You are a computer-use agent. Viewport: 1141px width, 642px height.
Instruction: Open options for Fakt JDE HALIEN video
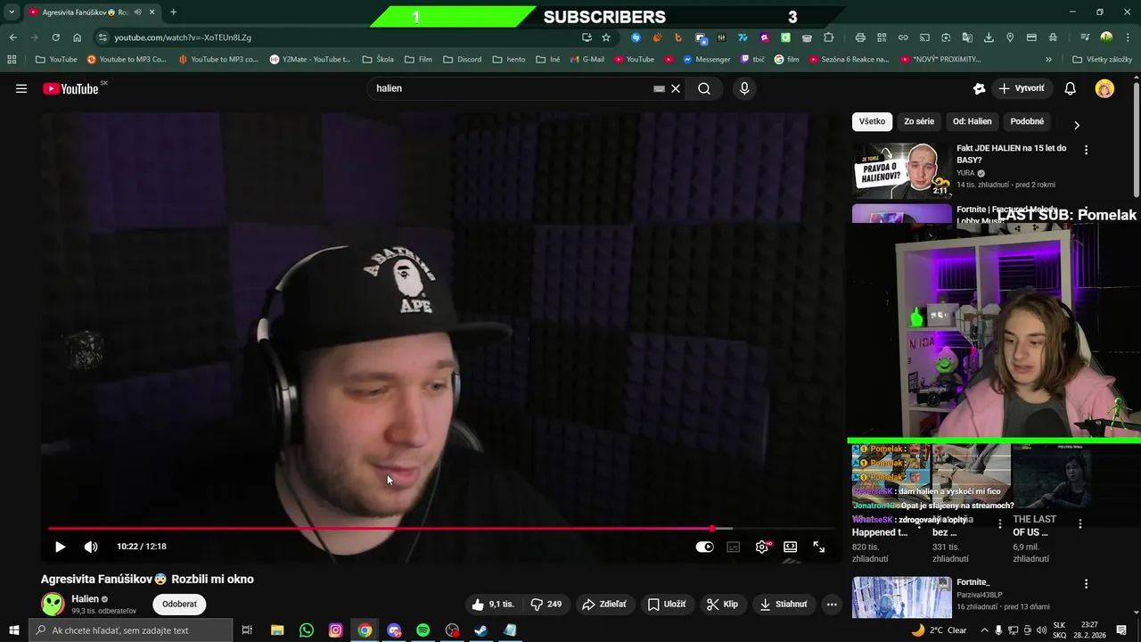point(1086,150)
